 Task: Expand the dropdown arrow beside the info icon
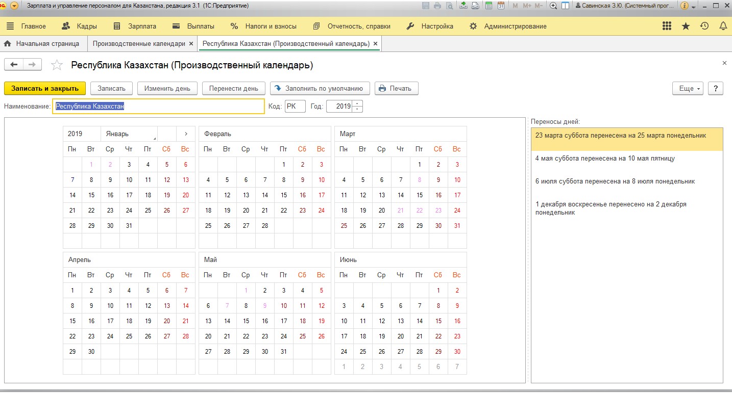[x=693, y=6]
